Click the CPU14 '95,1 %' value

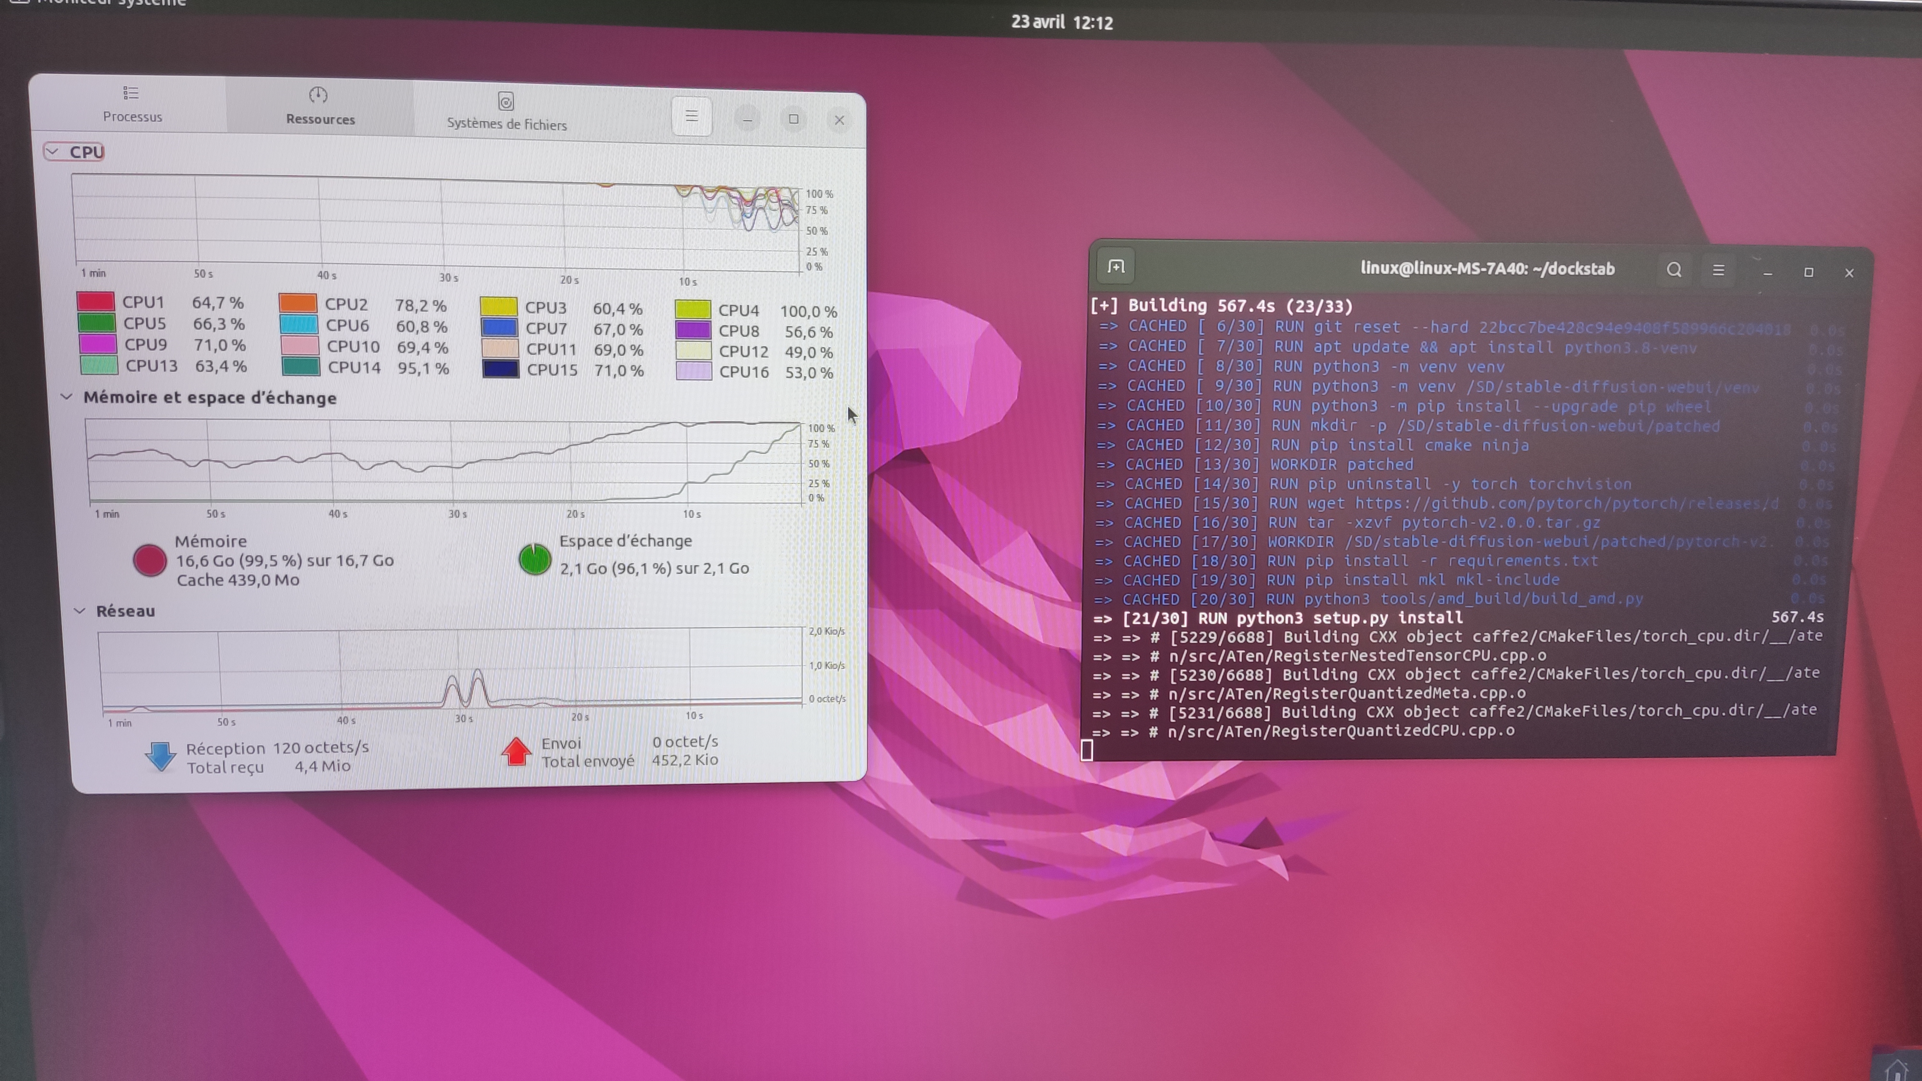423,368
